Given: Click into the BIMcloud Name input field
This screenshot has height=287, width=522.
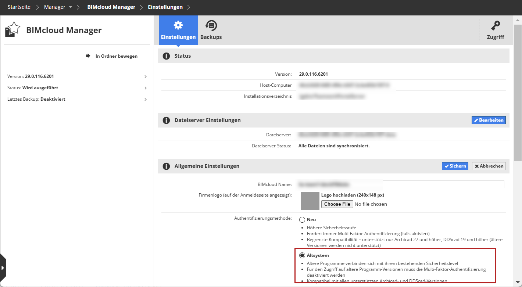Looking at the screenshot, I should 401,184.
